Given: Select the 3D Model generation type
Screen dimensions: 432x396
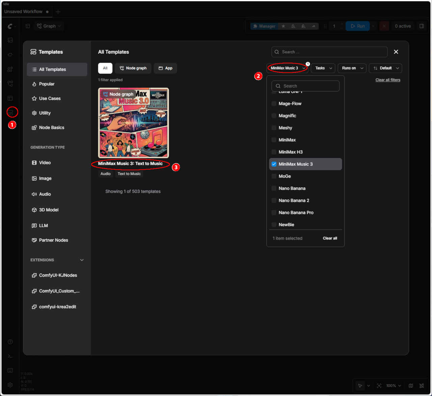Looking at the screenshot, I should (57, 210).
